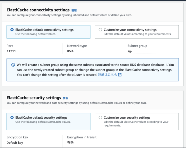
Task: Click the IPv4 network type value
Action: click(x=70, y=51)
